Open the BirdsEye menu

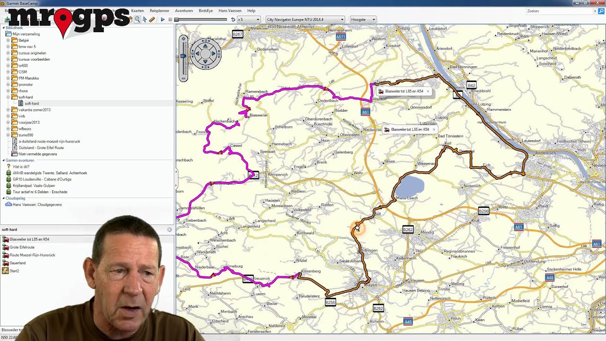point(206,10)
